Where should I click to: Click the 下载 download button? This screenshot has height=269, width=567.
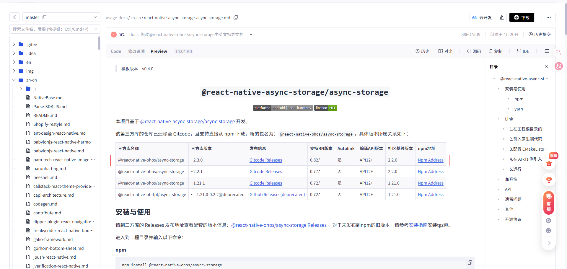(522, 17)
